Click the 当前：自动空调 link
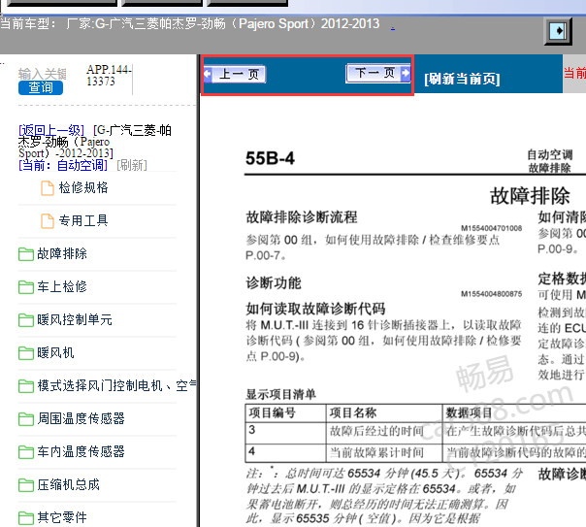586x527 pixels. tap(63, 165)
